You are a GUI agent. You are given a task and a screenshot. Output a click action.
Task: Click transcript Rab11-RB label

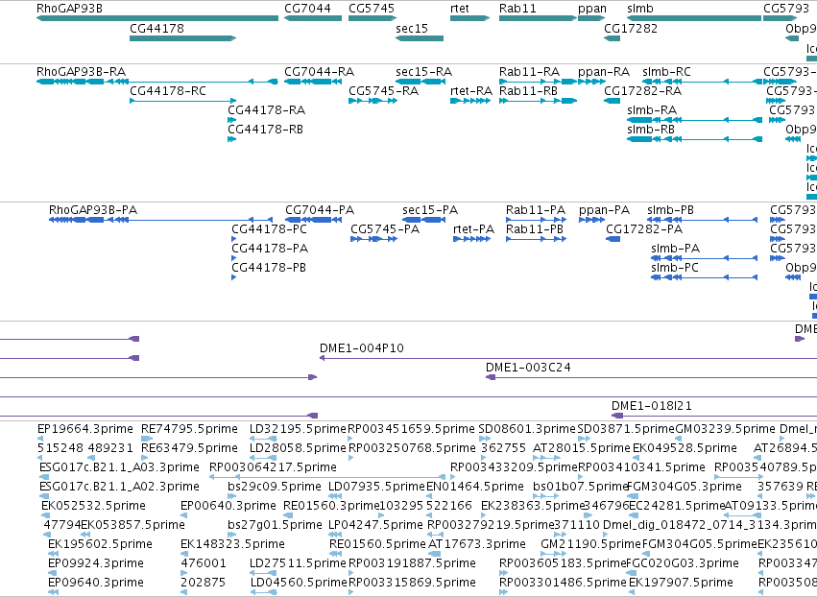point(528,90)
